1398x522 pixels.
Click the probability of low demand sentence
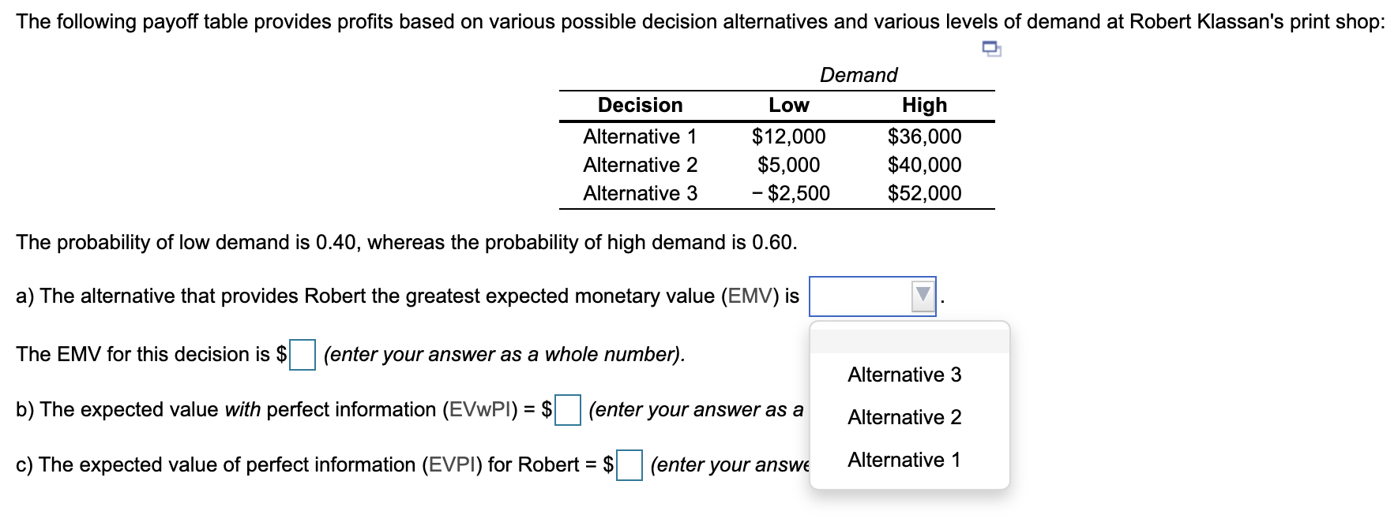pos(405,242)
